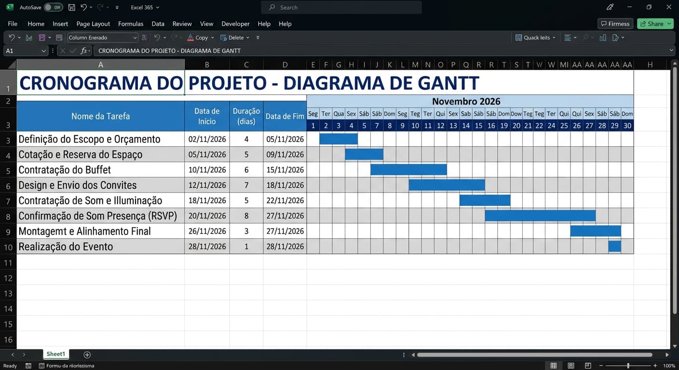Switch to the Home tab

(x=36, y=24)
